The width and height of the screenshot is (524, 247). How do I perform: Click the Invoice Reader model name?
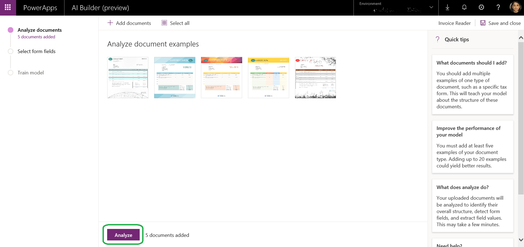pyautogui.click(x=454, y=23)
